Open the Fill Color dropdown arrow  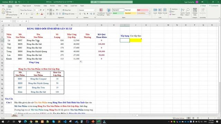point(39,14)
